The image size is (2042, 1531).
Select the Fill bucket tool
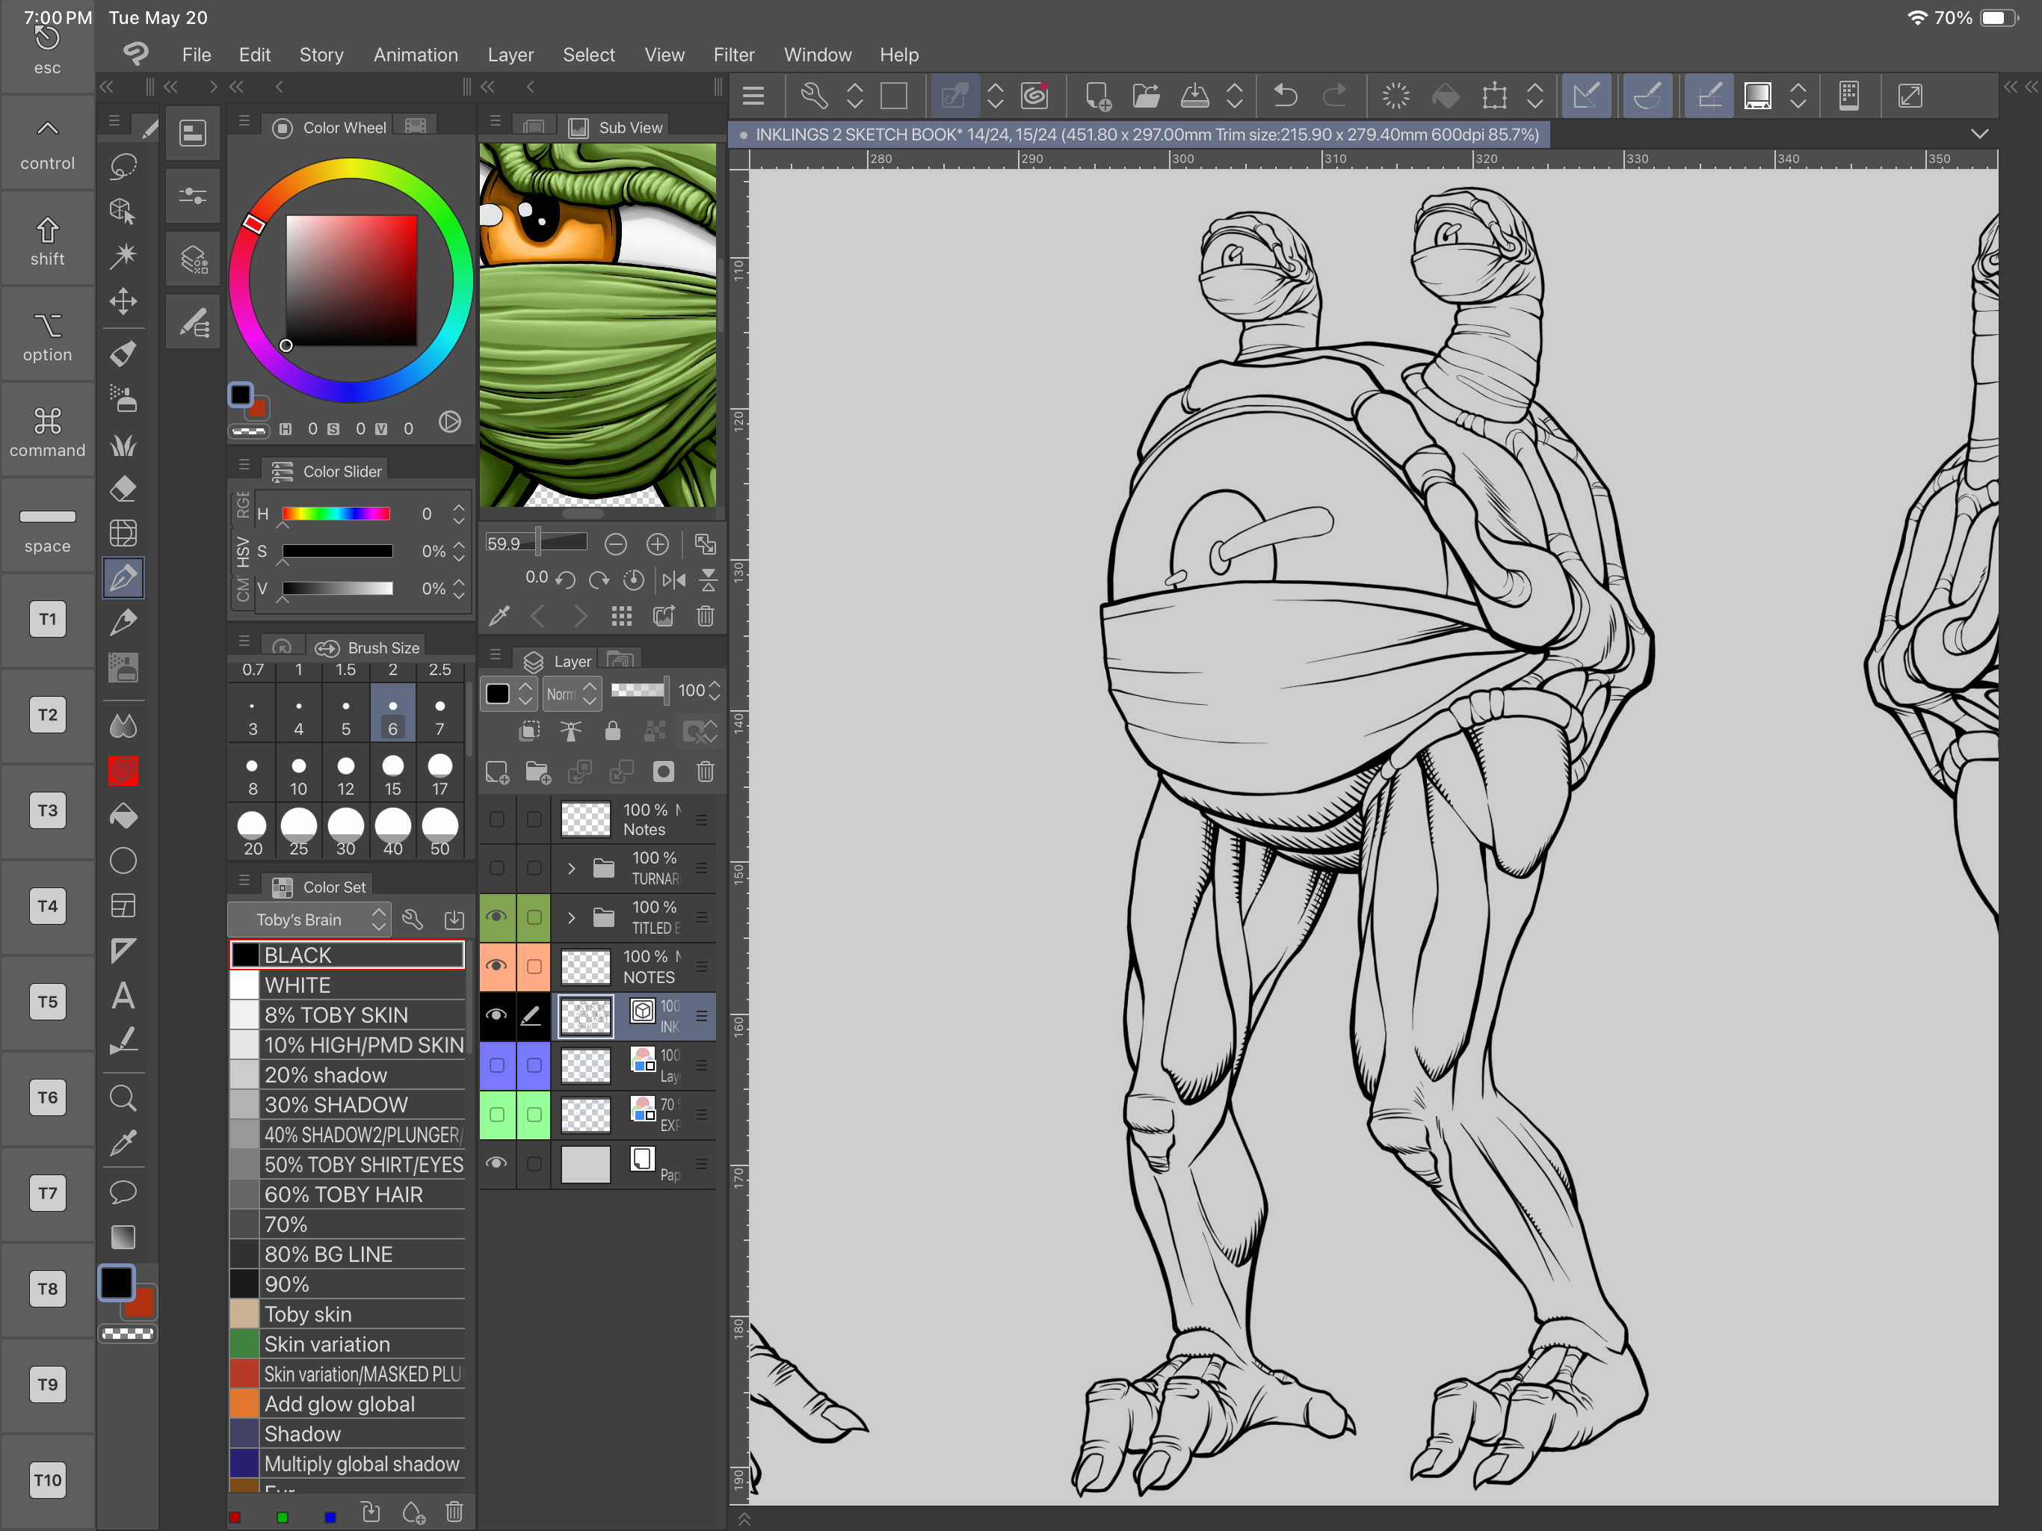[x=123, y=816]
